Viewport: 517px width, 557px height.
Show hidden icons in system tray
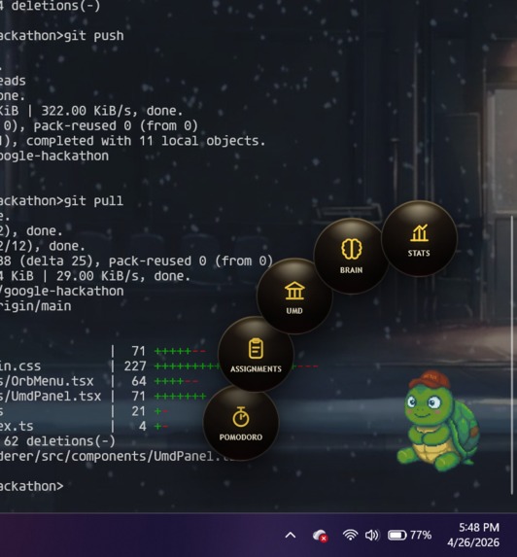291,535
